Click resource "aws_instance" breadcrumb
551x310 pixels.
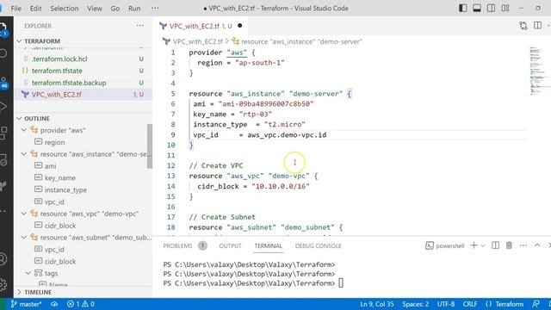pyautogui.click(x=301, y=41)
